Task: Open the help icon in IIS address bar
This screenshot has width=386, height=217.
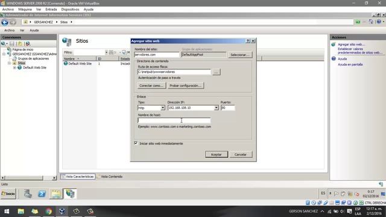Action: (x=379, y=22)
